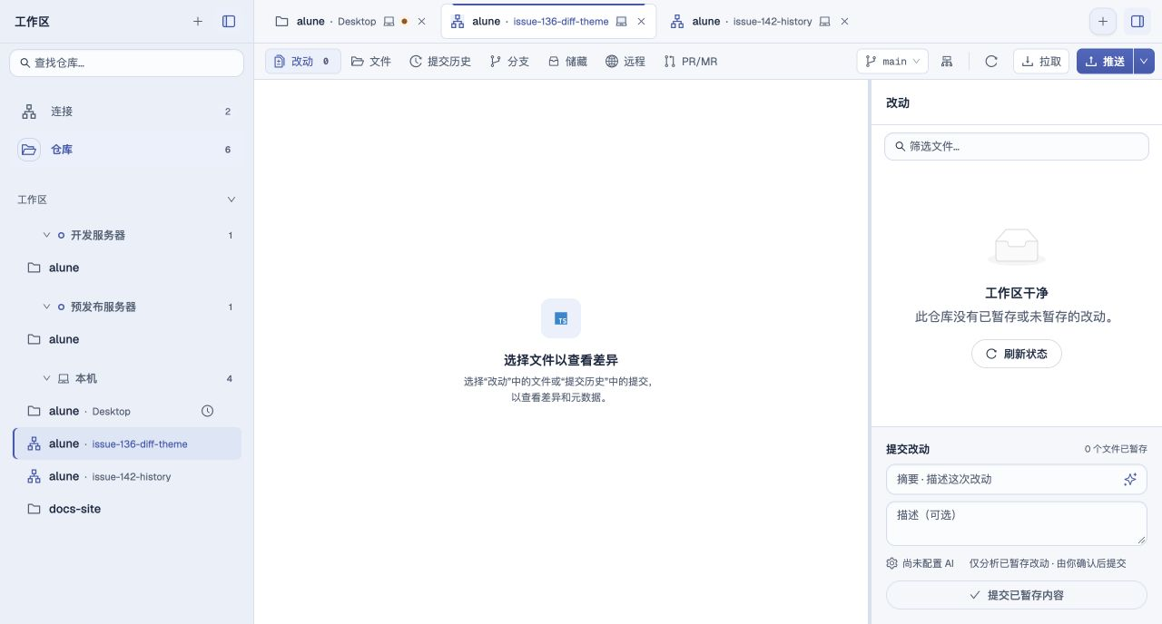Toggle the right side panel icon

point(1137,21)
